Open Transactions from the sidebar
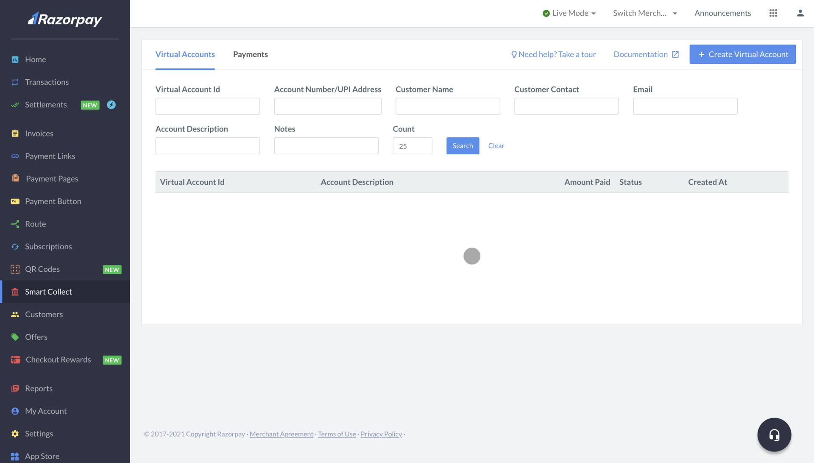 [x=65, y=82]
